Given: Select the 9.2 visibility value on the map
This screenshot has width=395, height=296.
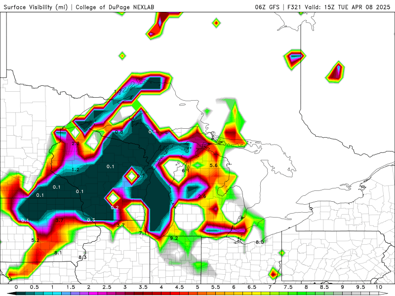Looking at the screenshot, I should click(174, 238).
